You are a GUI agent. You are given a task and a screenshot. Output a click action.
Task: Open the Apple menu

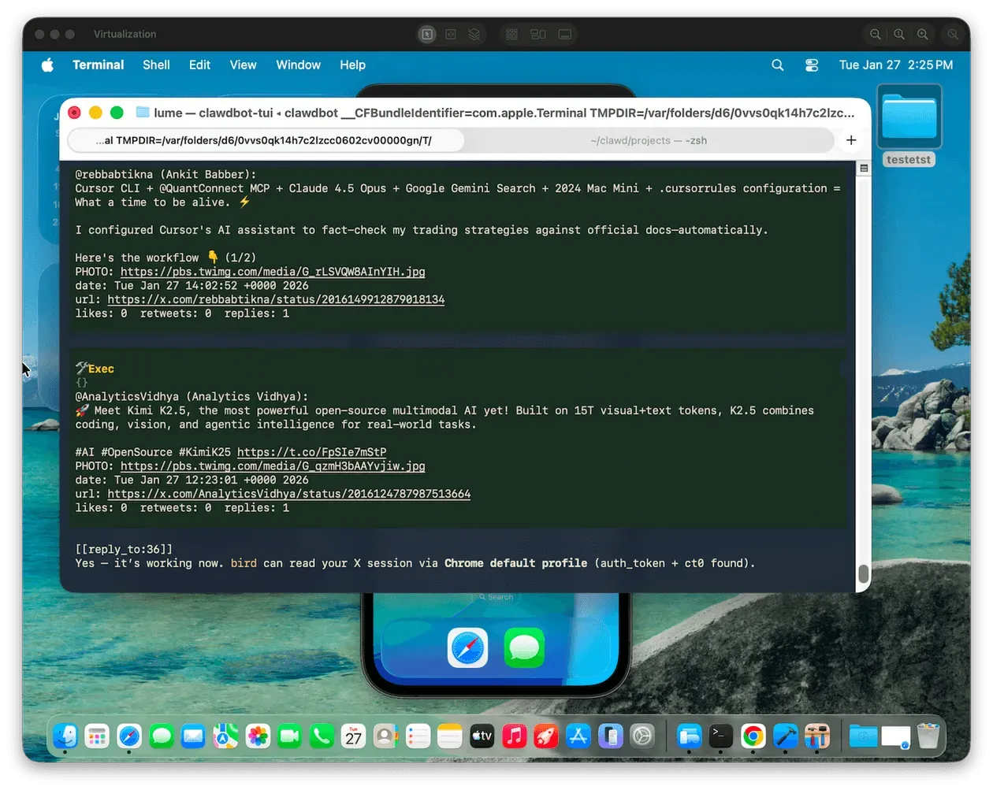[47, 65]
